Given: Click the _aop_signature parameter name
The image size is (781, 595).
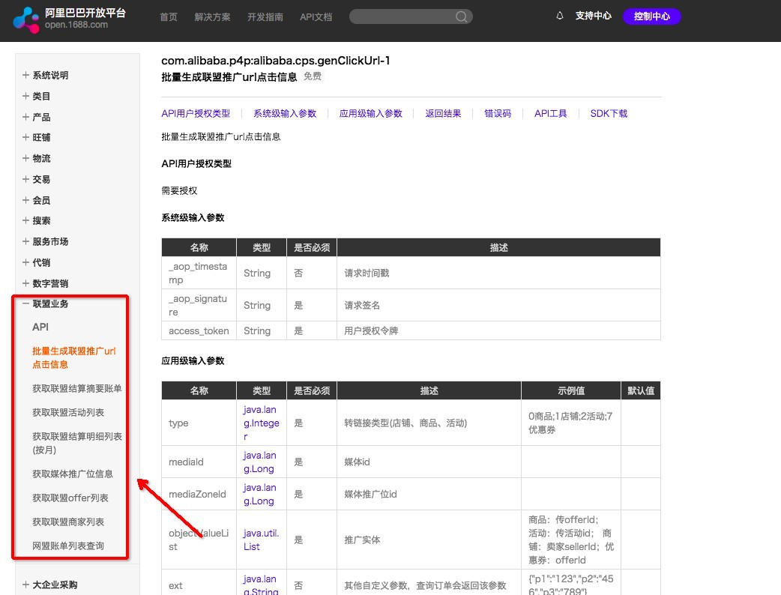Looking at the screenshot, I should (x=198, y=305).
